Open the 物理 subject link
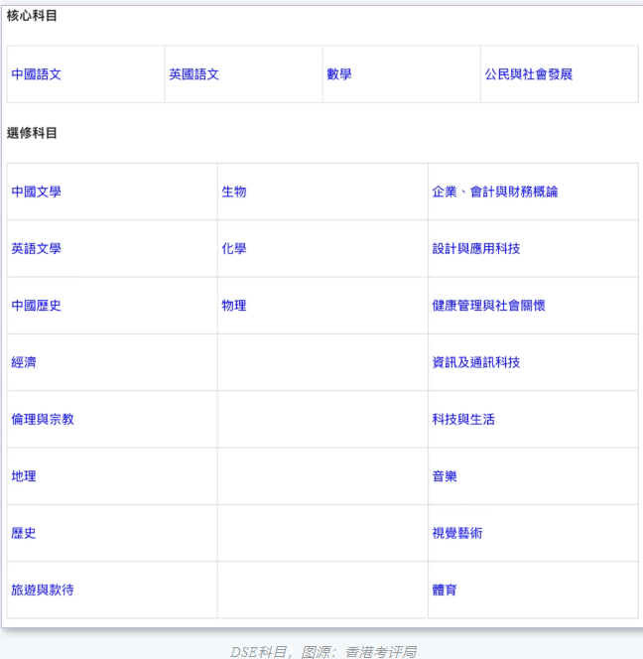Viewport: 643px width, 659px height. [234, 305]
